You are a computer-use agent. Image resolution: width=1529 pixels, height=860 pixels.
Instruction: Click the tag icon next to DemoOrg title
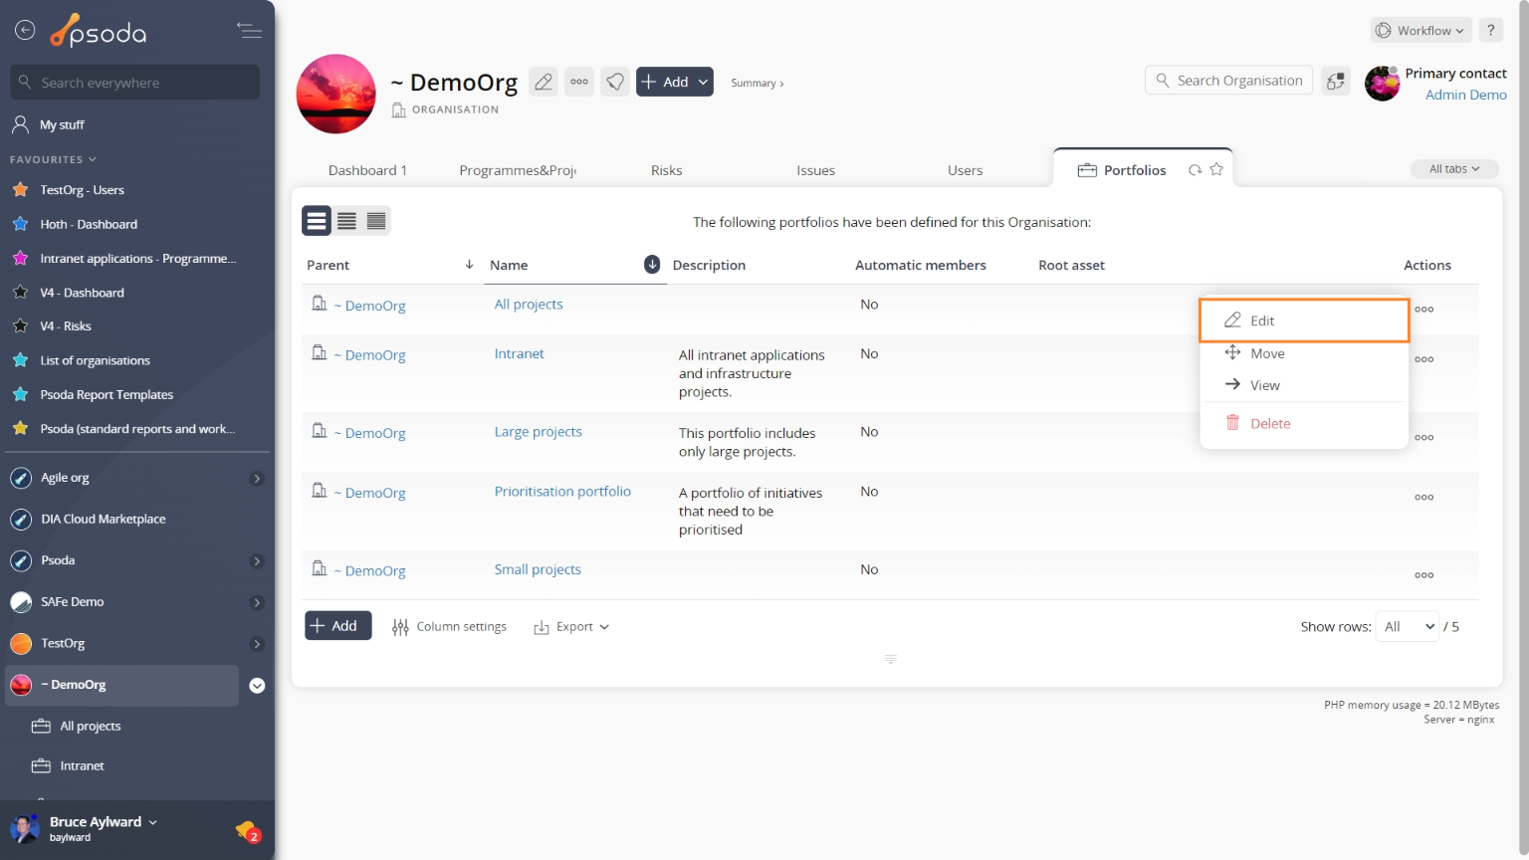[x=615, y=82]
